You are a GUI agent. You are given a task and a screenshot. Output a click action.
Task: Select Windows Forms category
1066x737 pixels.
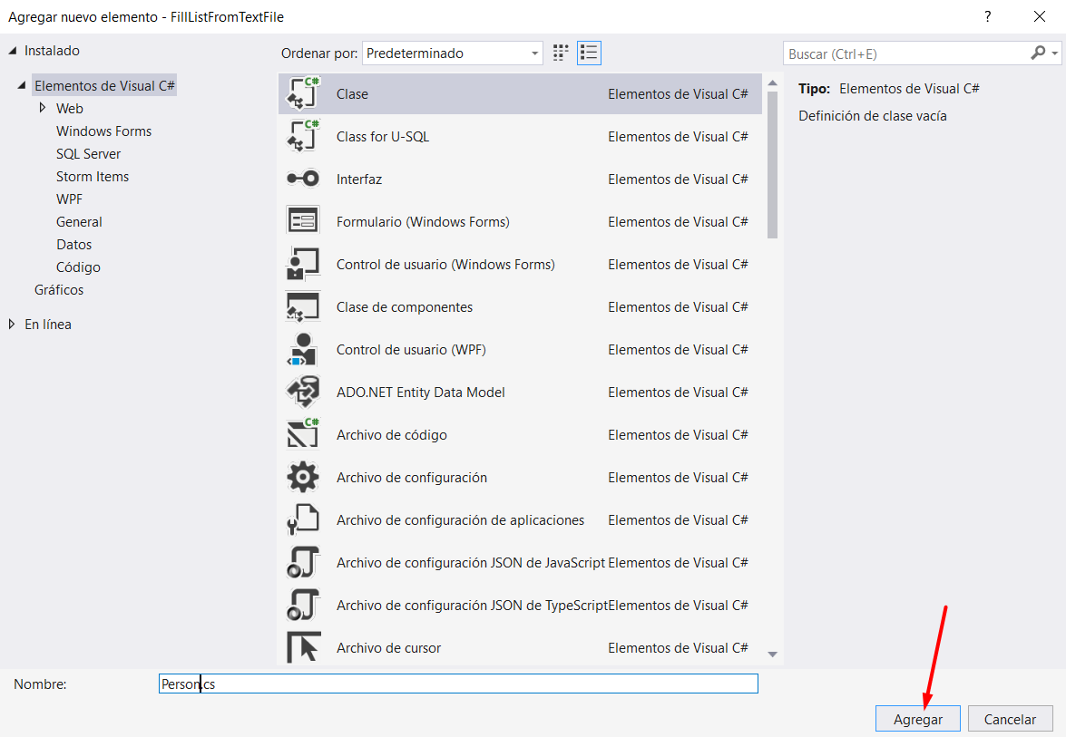point(103,131)
